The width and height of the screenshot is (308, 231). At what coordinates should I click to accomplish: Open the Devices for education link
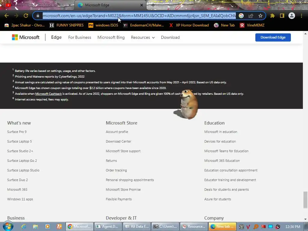click(x=220, y=141)
